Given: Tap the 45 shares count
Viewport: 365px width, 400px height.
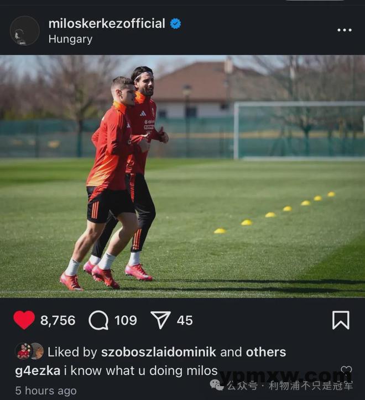Looking at the screenshot, I should tap(185, 321).
